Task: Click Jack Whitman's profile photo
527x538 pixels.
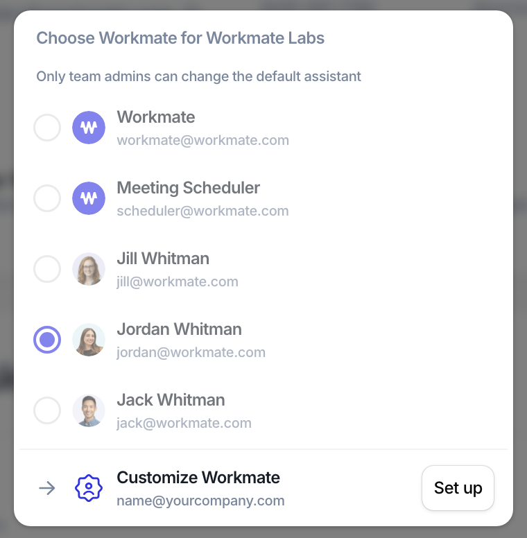Action: 89,410
